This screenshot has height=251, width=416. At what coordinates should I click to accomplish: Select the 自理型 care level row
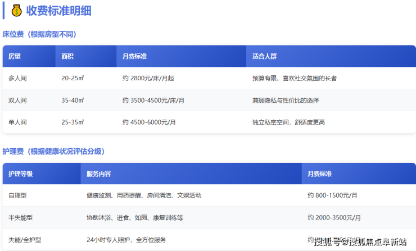17,195
